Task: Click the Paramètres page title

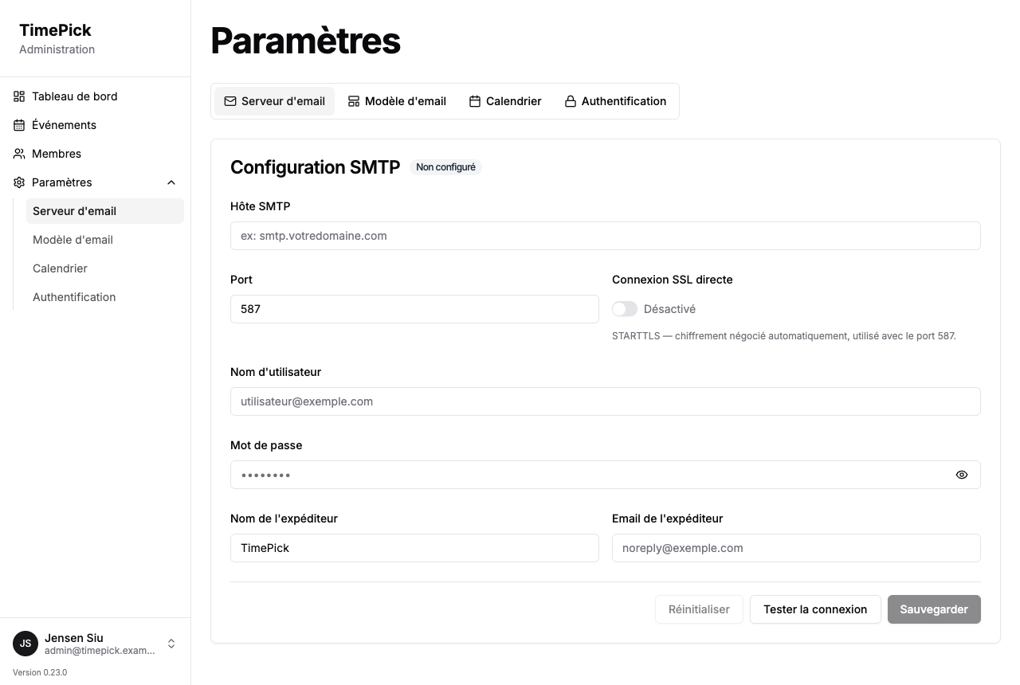Action: [305, 41]
